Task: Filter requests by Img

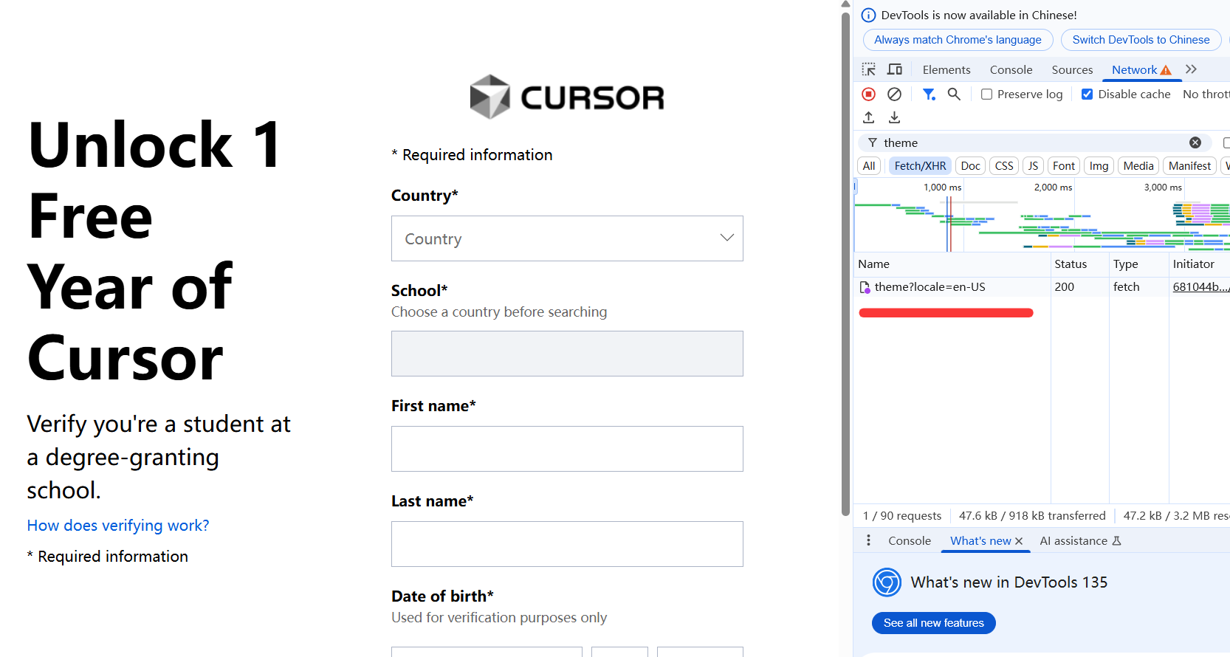Action: 1099,166
